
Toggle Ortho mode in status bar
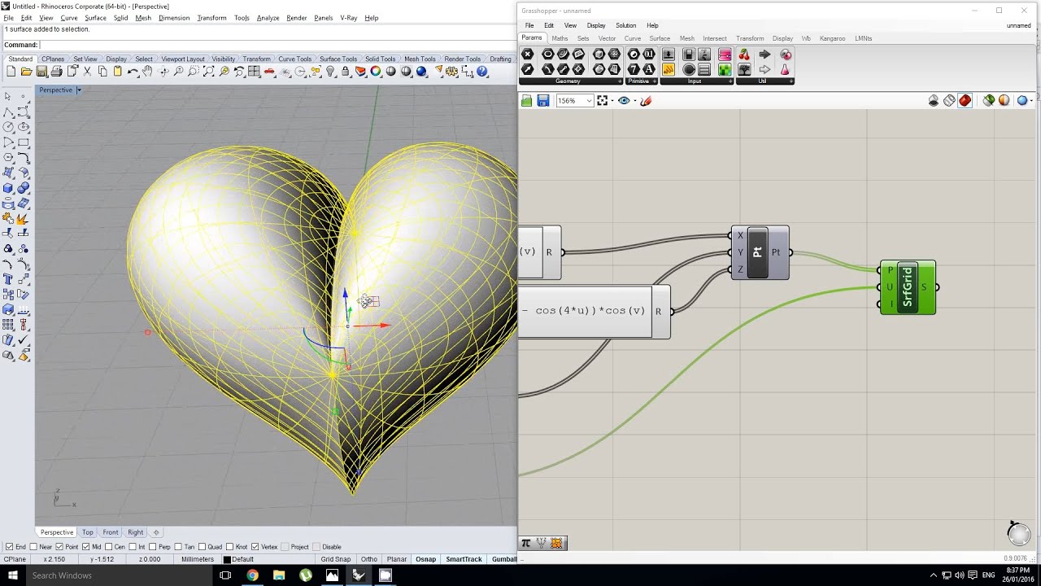(x=368, y=559)
